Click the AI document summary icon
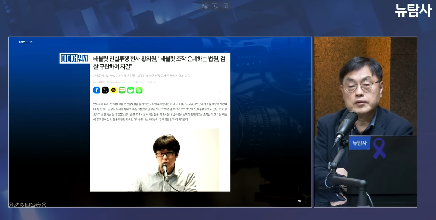The width and height of the screenshot is (436, 220). click(226, 6)
